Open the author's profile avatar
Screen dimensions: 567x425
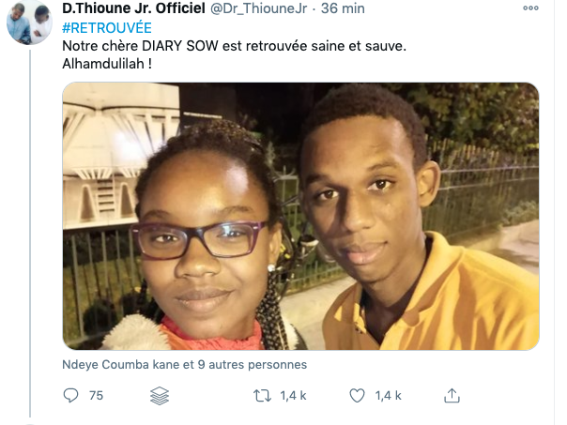(28, 23)
